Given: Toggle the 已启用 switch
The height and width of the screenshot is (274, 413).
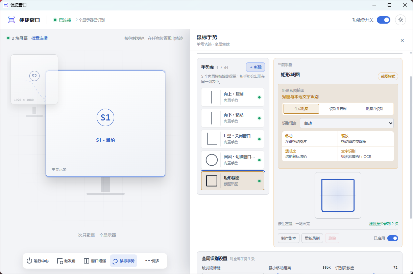Looking at the screenshot, I should click(x=393, y=238).
